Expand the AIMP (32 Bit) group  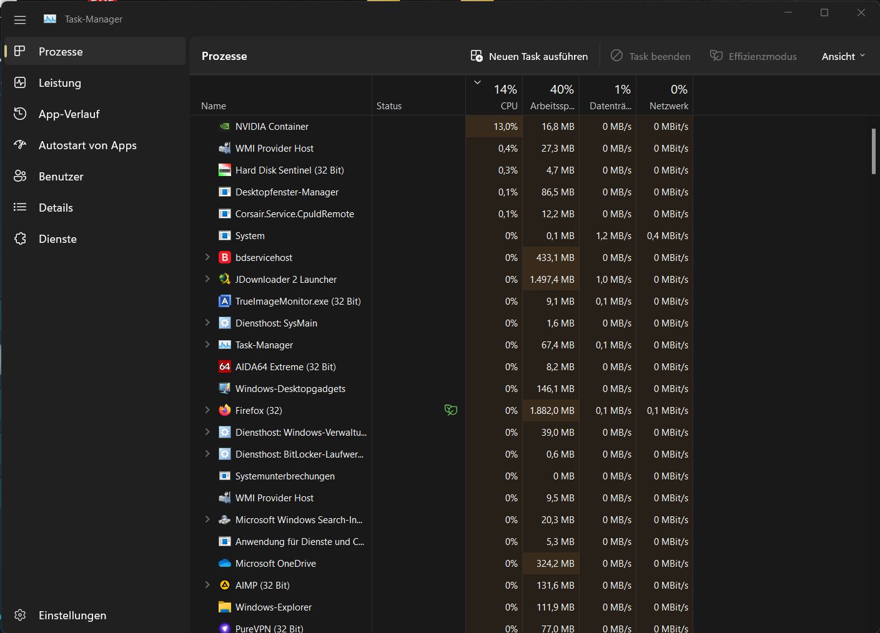click(x=207, y=585)
